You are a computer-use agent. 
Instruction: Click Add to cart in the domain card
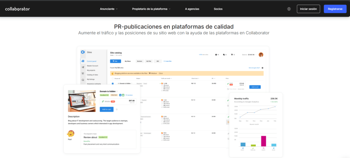(107, 109)
